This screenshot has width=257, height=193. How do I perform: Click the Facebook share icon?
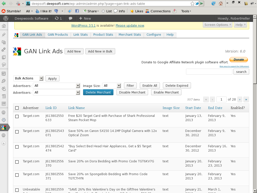(77, 11)
